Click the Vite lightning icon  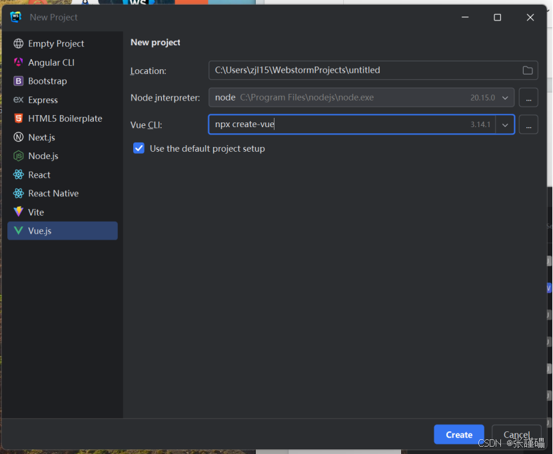(19, 212)
